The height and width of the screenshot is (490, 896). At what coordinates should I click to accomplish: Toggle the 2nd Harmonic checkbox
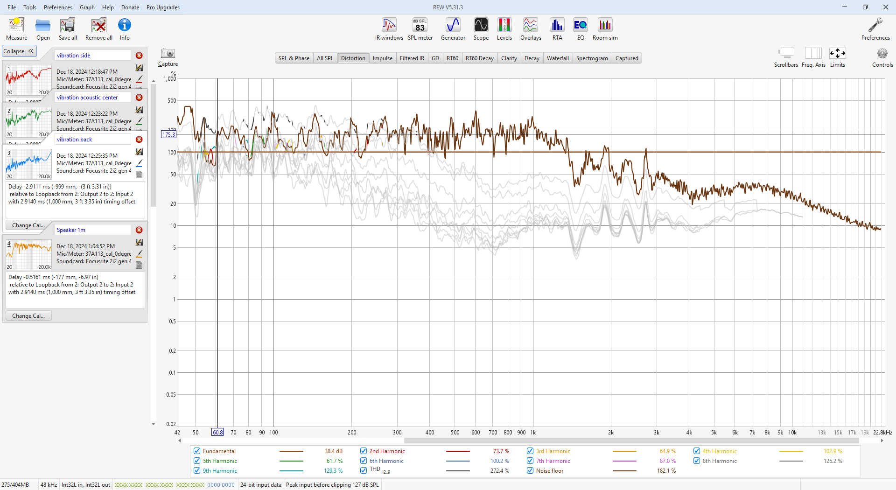coord(364,451)
